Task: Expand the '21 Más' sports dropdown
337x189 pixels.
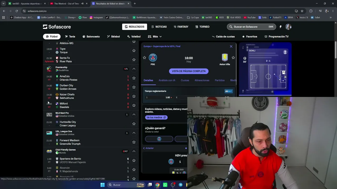Action: [x=155, y=36]
